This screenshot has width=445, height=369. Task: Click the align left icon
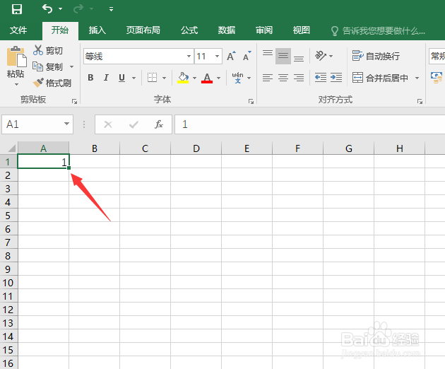268,78
